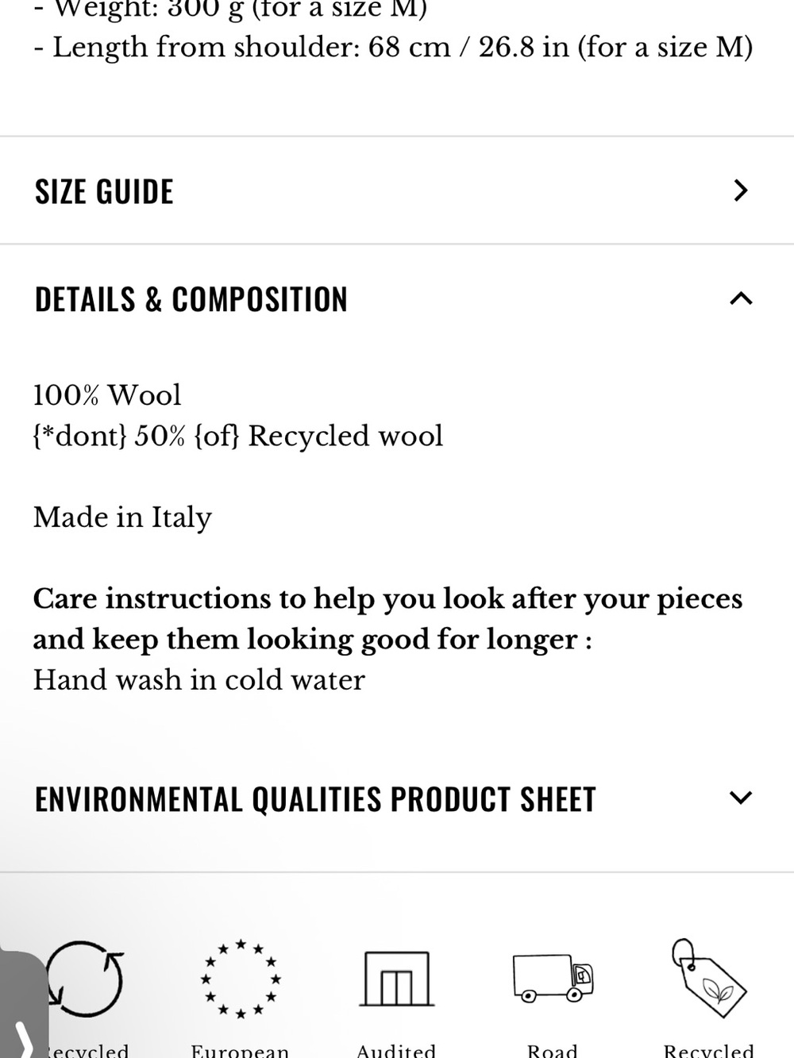
Task: Click the Road label under truck
Action: click(x=553, y=1049)
